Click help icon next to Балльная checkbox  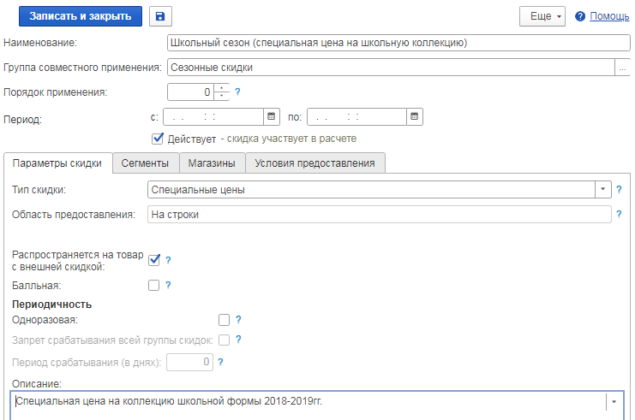[169, 286]
